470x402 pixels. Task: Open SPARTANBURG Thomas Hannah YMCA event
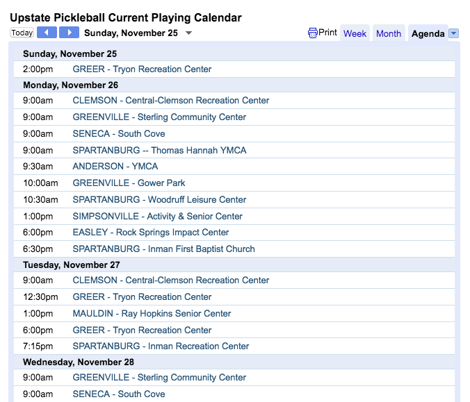159,150
